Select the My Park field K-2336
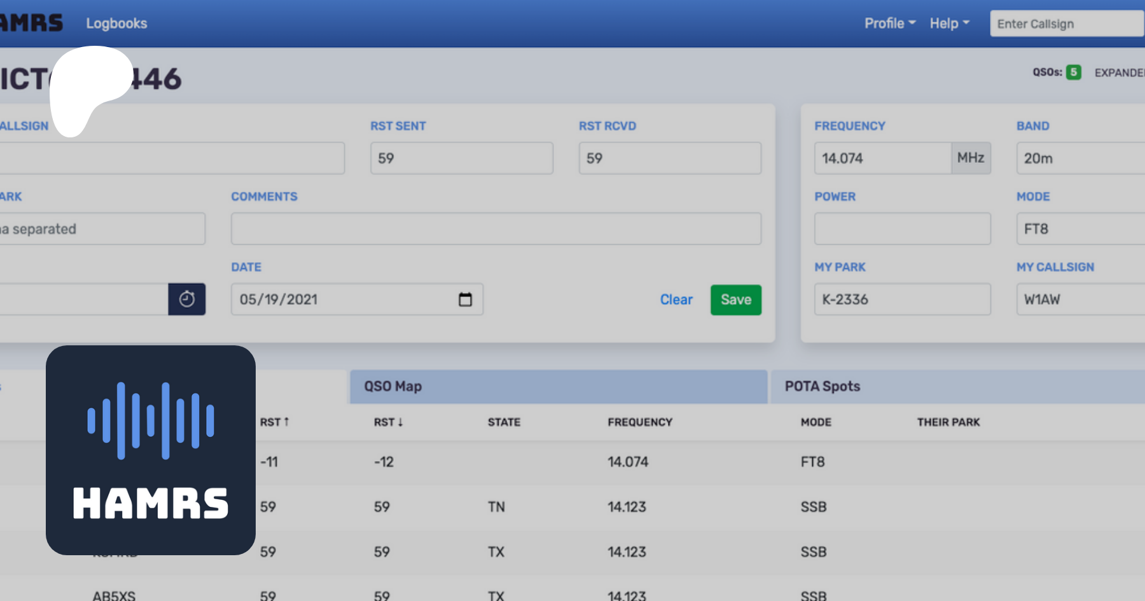 click(x=902, y=300)
